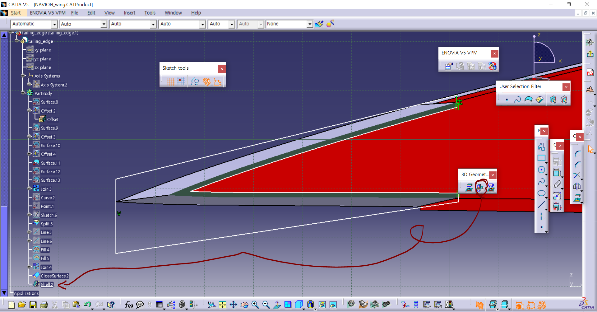The width and height of the screenshot is (597, 312).
Task: Open the None layer dropdown
Action: tap(309, 24)
